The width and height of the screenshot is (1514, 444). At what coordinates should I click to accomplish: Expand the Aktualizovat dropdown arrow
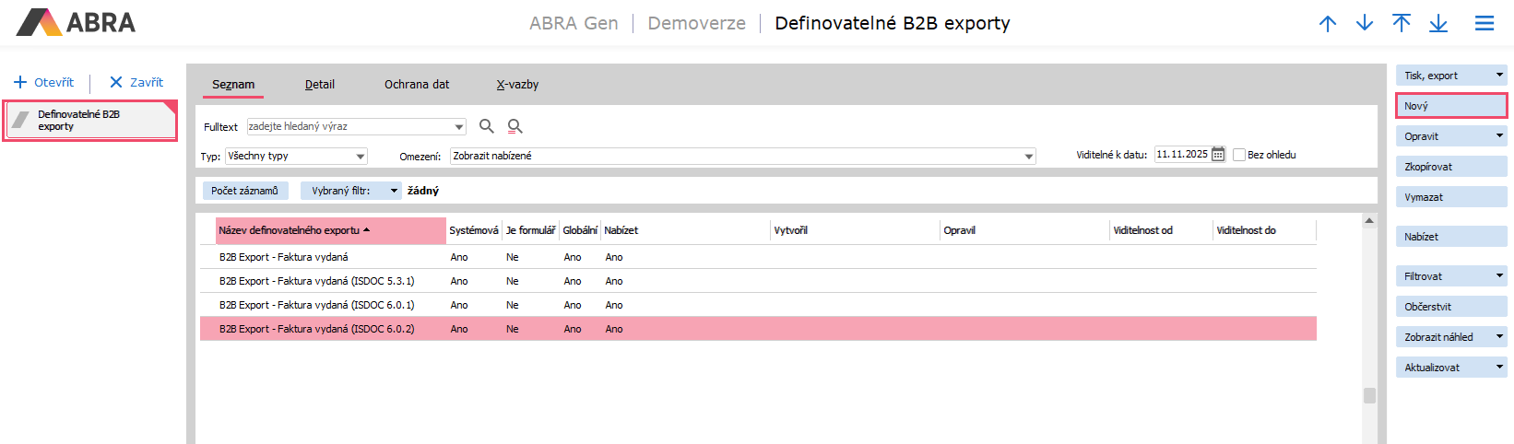1499,368
